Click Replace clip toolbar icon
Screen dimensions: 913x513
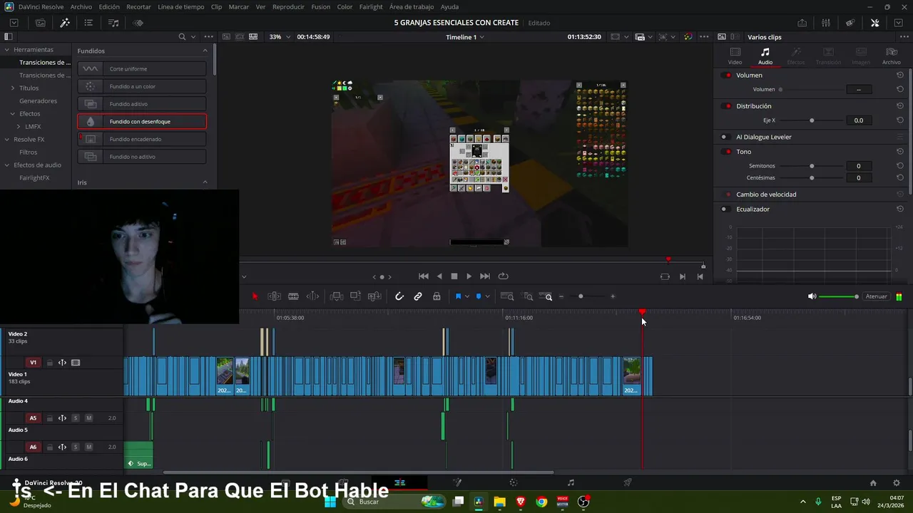pos(374,296)
